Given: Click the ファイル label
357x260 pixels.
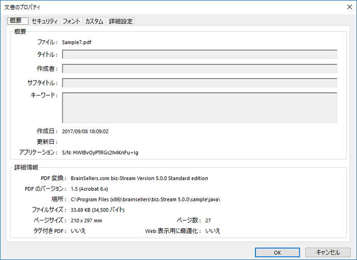Looking at the screenshot, I should click(x=47, y=42).
